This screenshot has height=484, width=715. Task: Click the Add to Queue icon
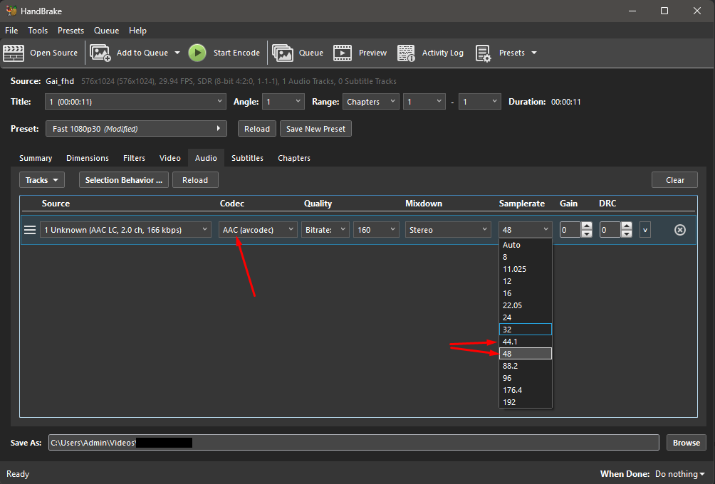point(100,53)
